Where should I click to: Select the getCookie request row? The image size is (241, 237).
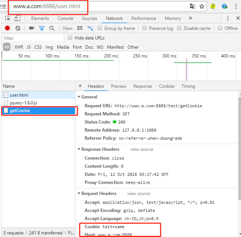click(x=38, y=111)
